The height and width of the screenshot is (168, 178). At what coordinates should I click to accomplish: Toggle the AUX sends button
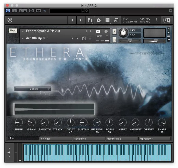pos(169,36)
